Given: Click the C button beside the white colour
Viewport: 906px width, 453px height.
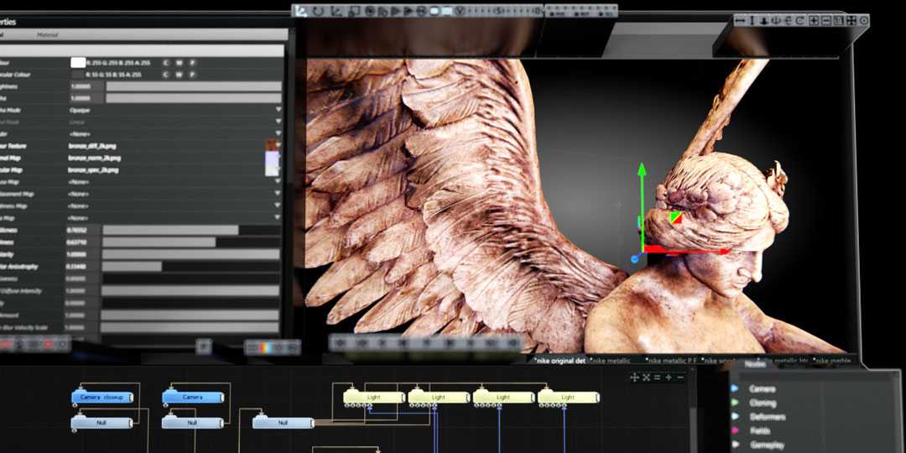Looking at the screenshot, I should 166,63.
